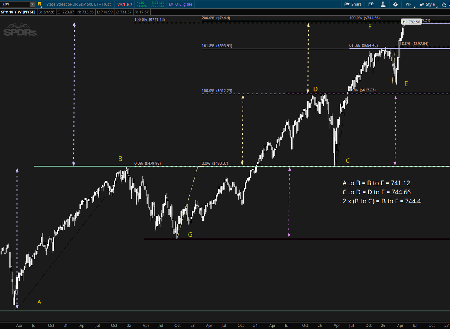Click the H: 732.56 high value

click(x=85, y=12)
